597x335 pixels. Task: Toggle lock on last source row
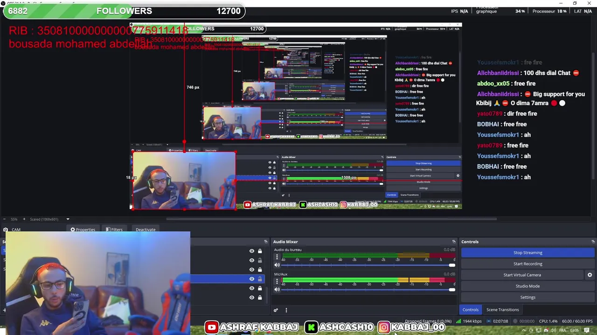tap(260, 297)
